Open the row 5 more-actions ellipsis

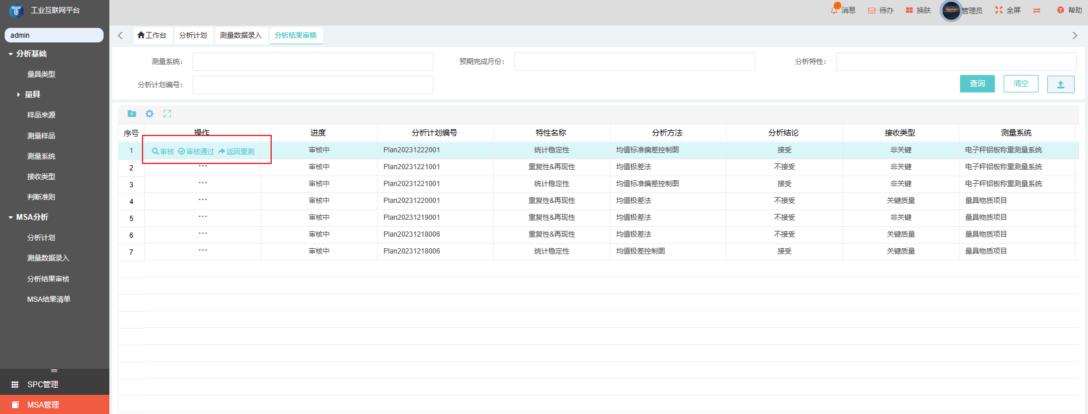click(202, 217)
